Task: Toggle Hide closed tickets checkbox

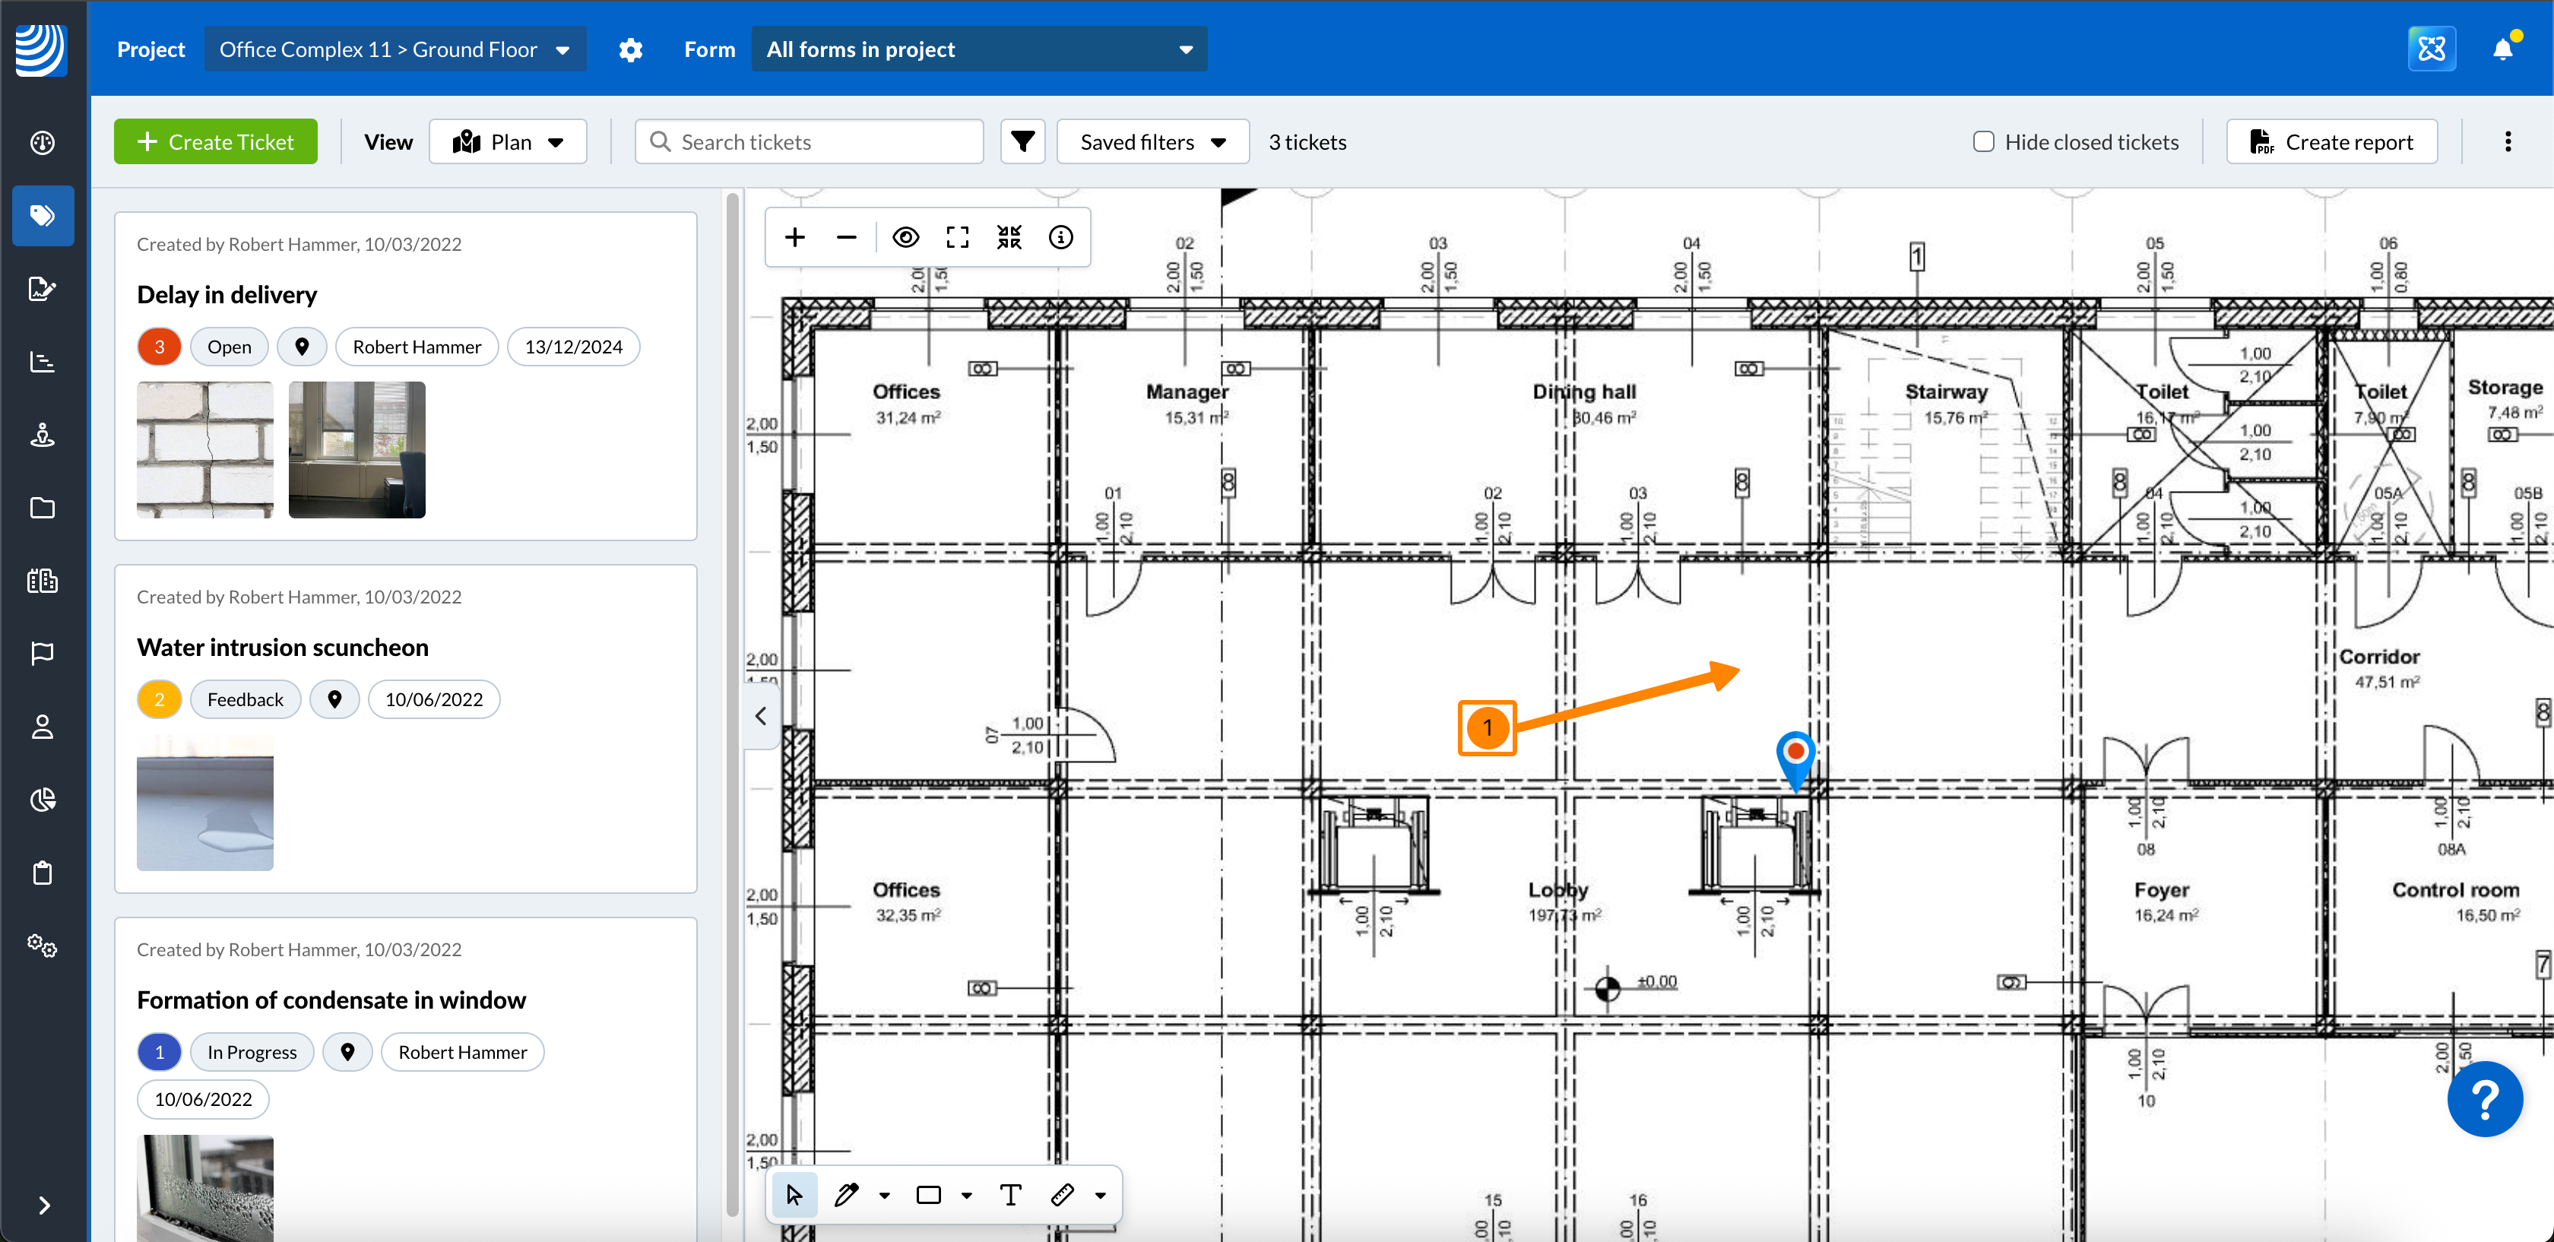Action: (x=1983, y=141)
